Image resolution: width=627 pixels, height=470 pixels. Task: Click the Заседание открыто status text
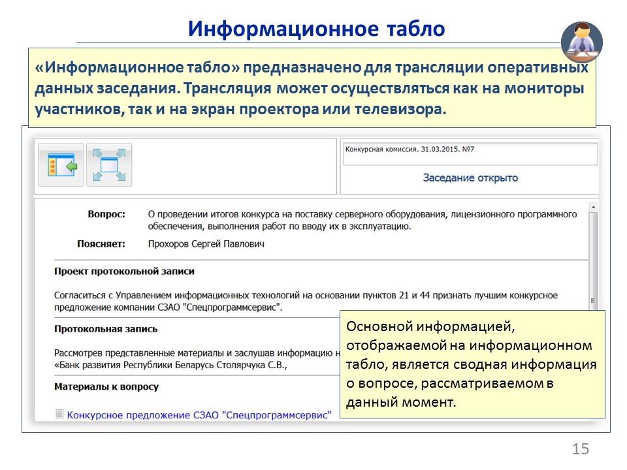pos(470,178)
